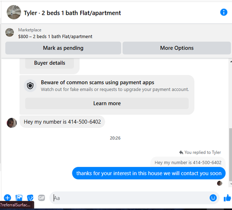Viewport: 232px width, 210px height.
Task: Click scrollbar up arrow
Action: pyautogui.click(x=231, y=62)
